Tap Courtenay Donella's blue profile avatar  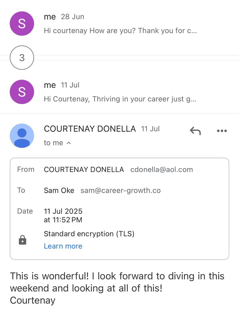click(x=22, y=136)
